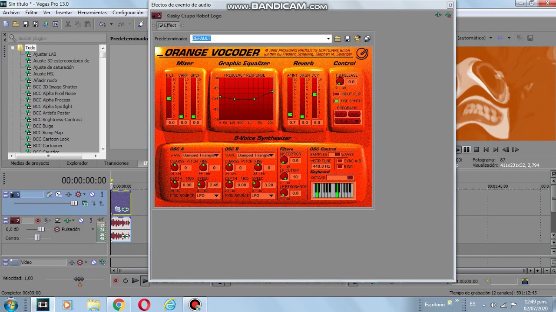Viewport: 556px width, 312px height.
Task: Click Open preset folder icon in effect dialog
Action: click(338, 39)
